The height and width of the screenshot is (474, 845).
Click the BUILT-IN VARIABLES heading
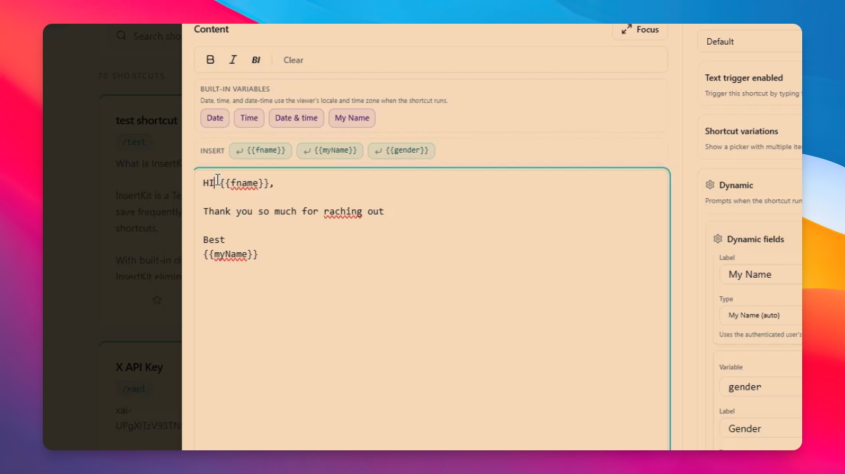coord(235,89)
